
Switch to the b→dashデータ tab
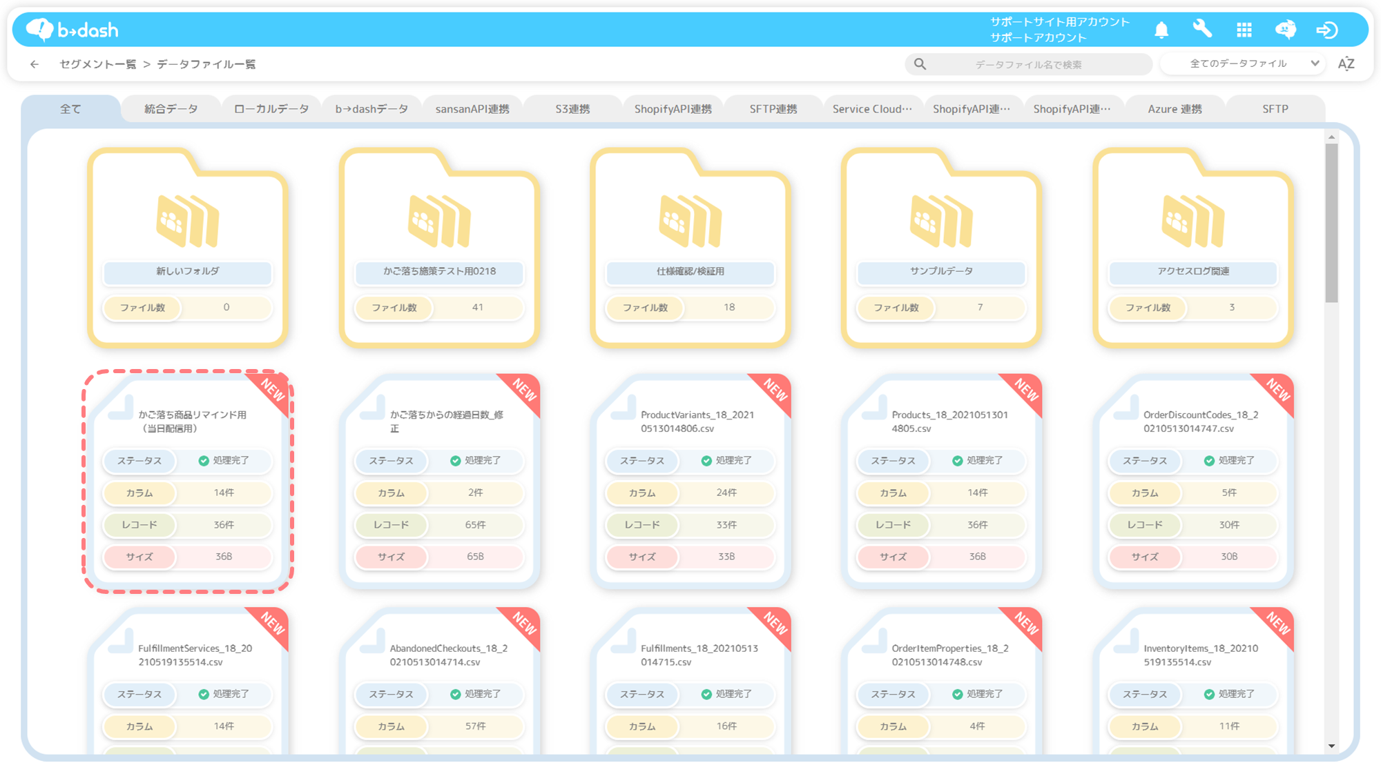[x=371, y=109]
